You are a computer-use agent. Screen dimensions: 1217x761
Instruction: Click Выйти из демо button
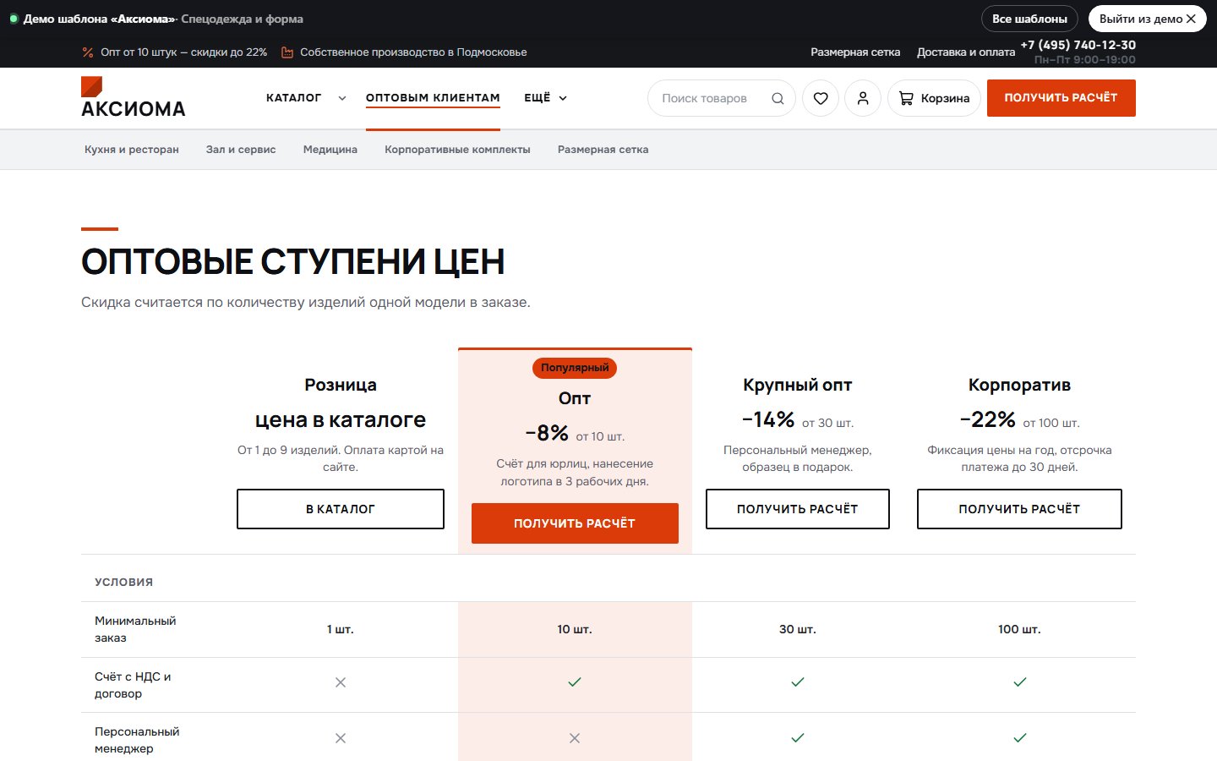click(x=1148, y=19)
